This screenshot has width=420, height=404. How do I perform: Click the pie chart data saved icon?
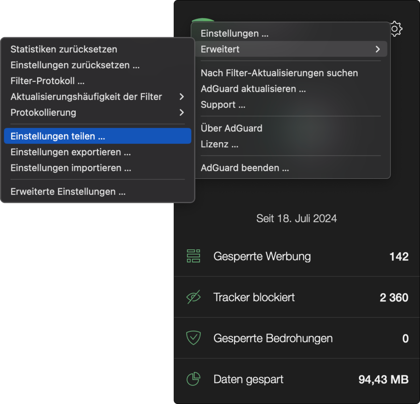click(194, 379)
